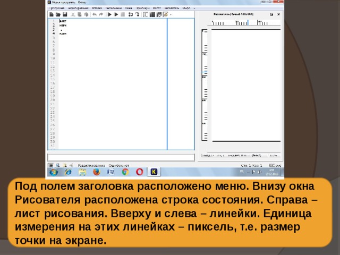340x255 pixels.
Task: Launch Opera from taskbar
Action: click(139, 172)
